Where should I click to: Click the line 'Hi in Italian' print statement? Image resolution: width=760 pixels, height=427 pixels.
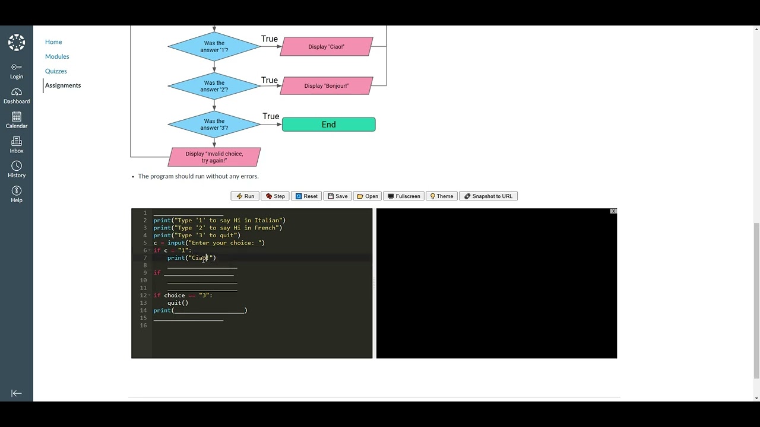pos(219,221)
